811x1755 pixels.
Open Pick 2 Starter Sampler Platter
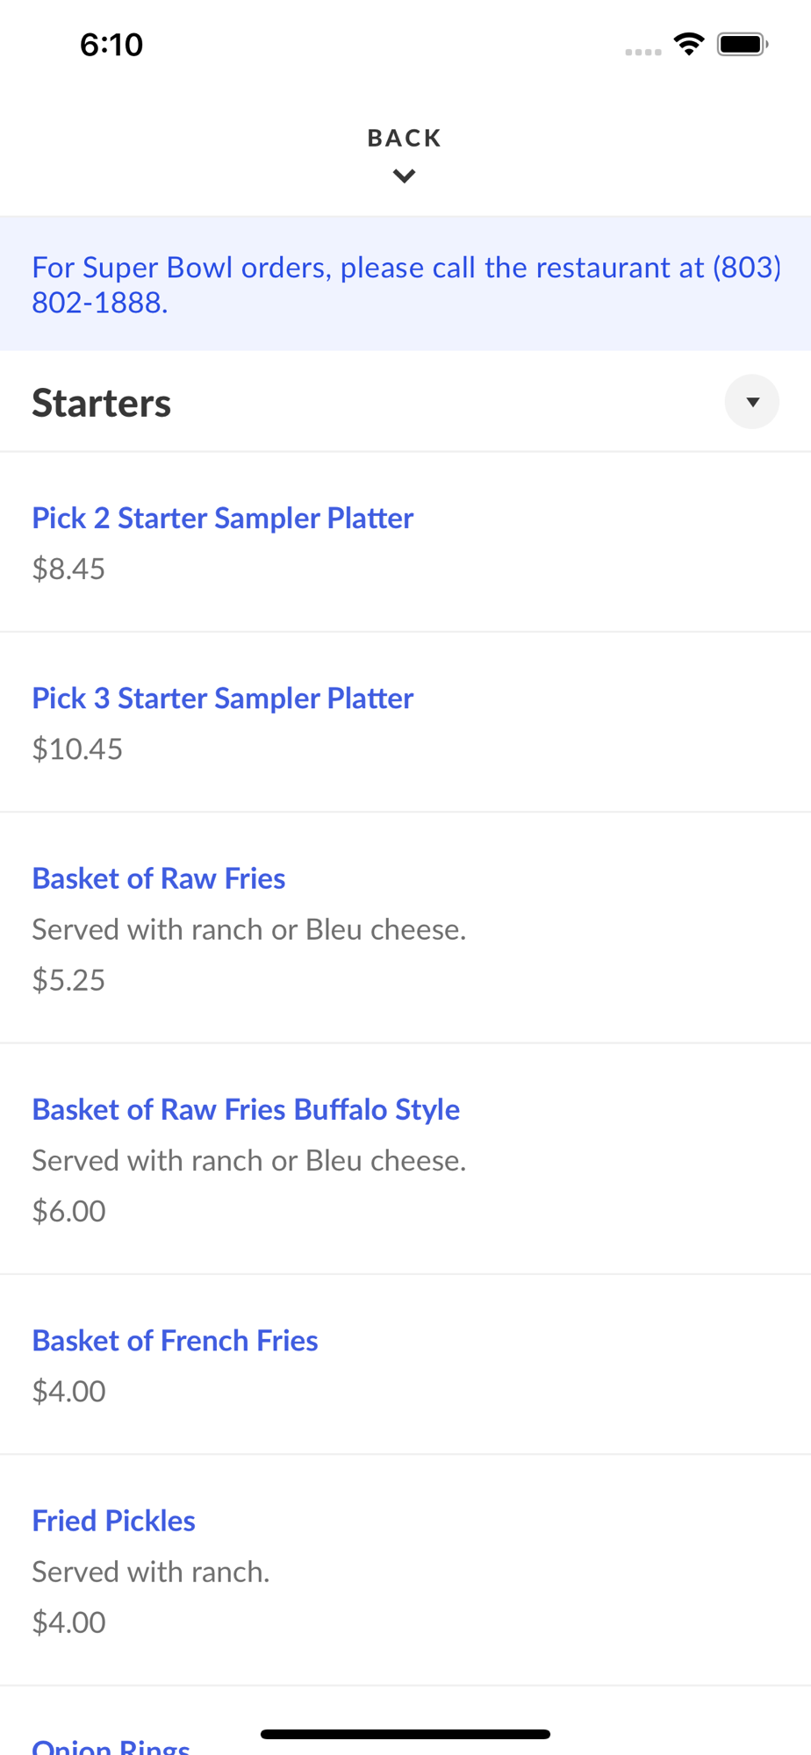222,518
